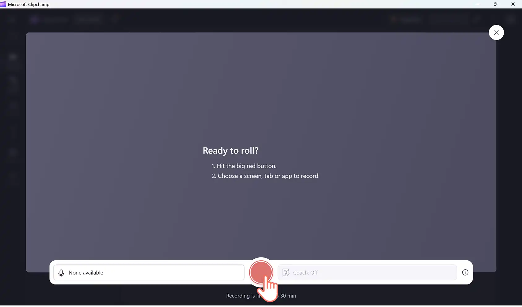
Task: Click 'Choose a screen, tab or app to record'
Action: pyautogui.click(x=265, y=176)
